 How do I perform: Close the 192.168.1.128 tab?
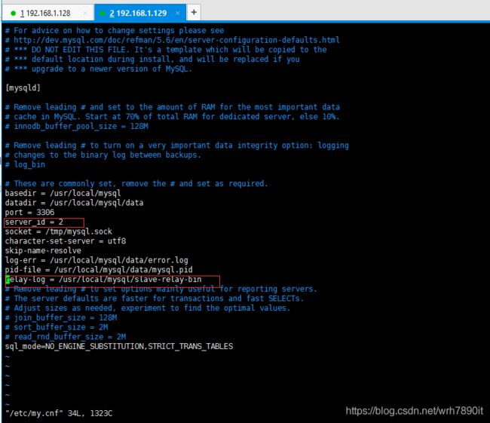[85, 13]
